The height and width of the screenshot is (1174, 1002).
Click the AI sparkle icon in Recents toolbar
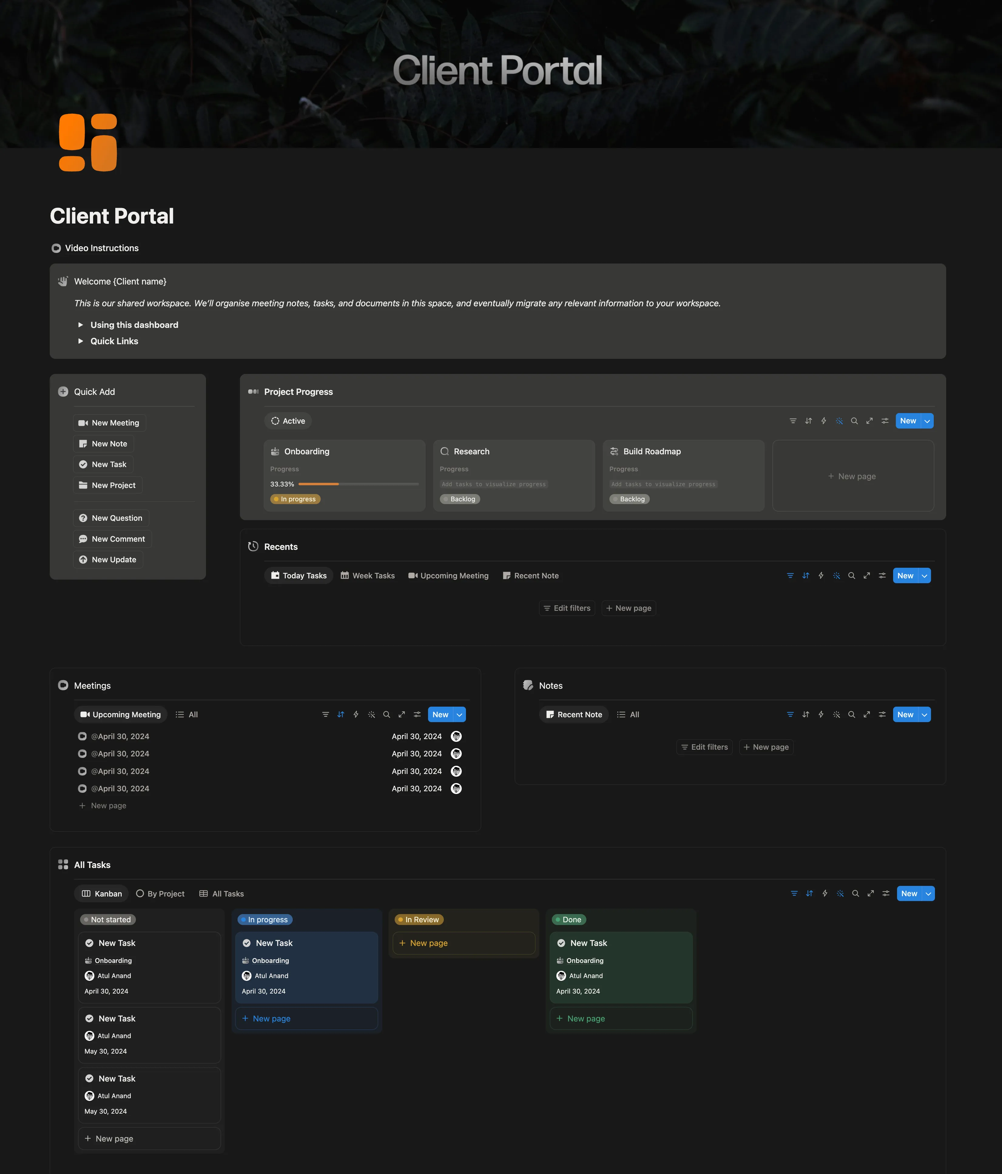[836, 576]
